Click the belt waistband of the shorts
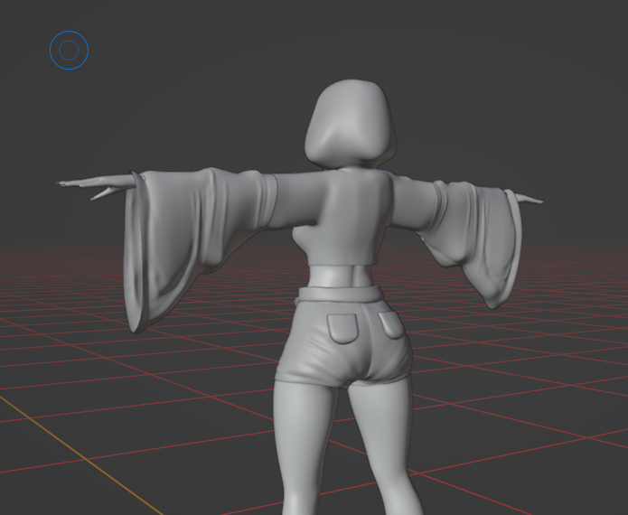This screenshot has height=515, width=628. (340, 294)
